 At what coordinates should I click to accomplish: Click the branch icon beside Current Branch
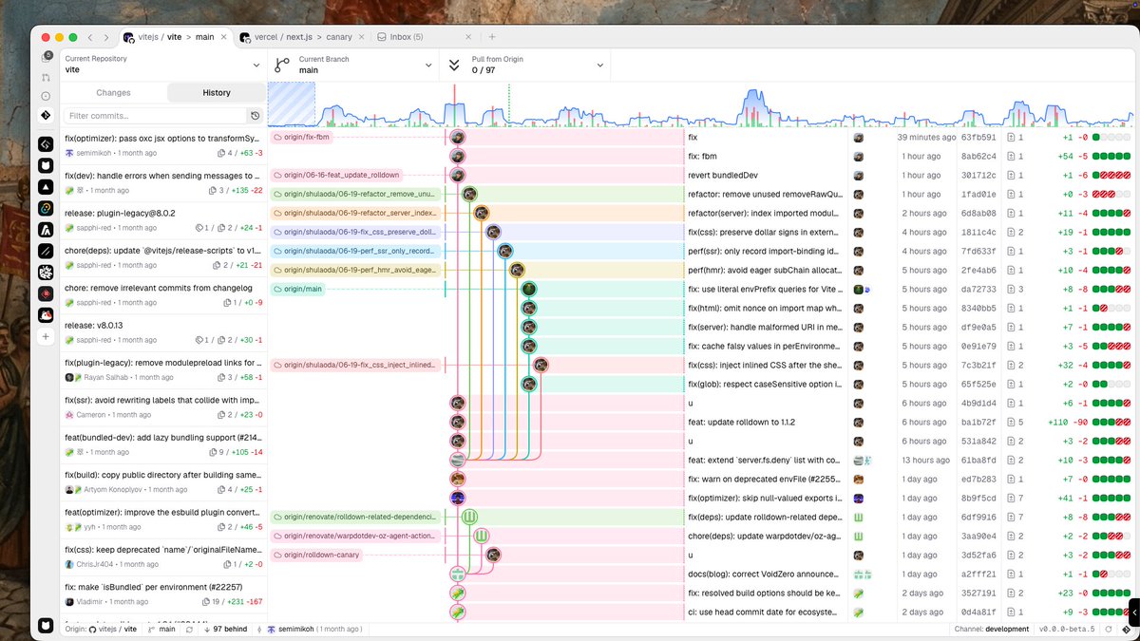tap(281, 65)
